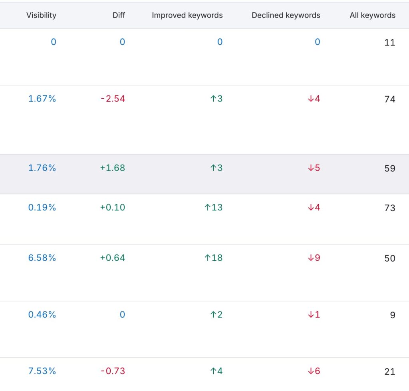409x391 pixels.
Task: Click the red down arrow showing 4 declined keywords
Action: (x=314, y=99)
